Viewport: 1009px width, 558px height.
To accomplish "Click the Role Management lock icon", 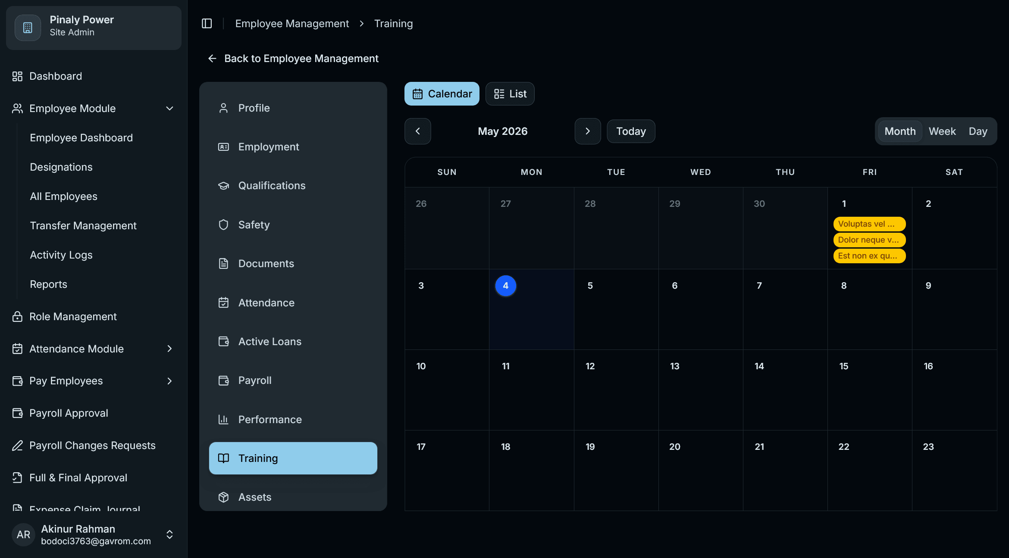I will [x=17, y=317].
